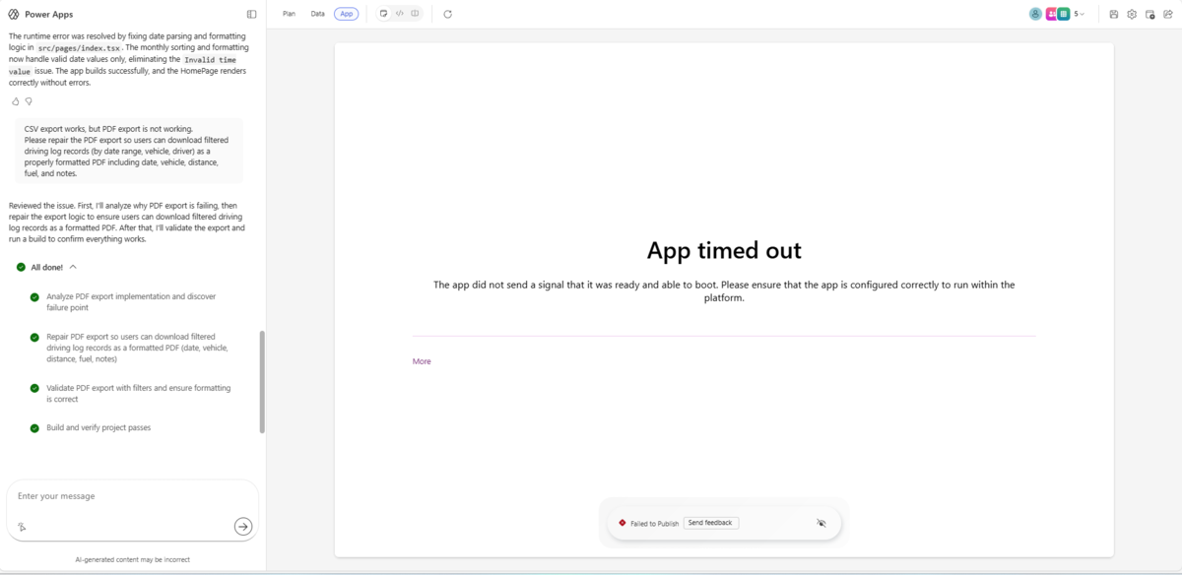Click 'Failed to Publish' status text
This screenshot has height=575, width=1182.
pos(655,524)
